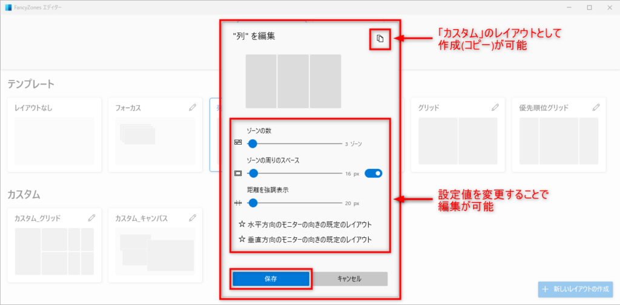Click pencil edit icon on グリッド template
Image resolution: width=620 pixels, height=305 pixels.
point(495,108)
